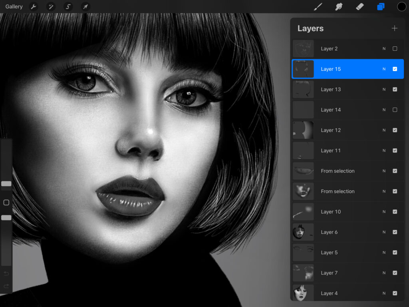Enable visibility of Layer 14
The height and width of the screenshot is (307, 409).
point(395,110)
